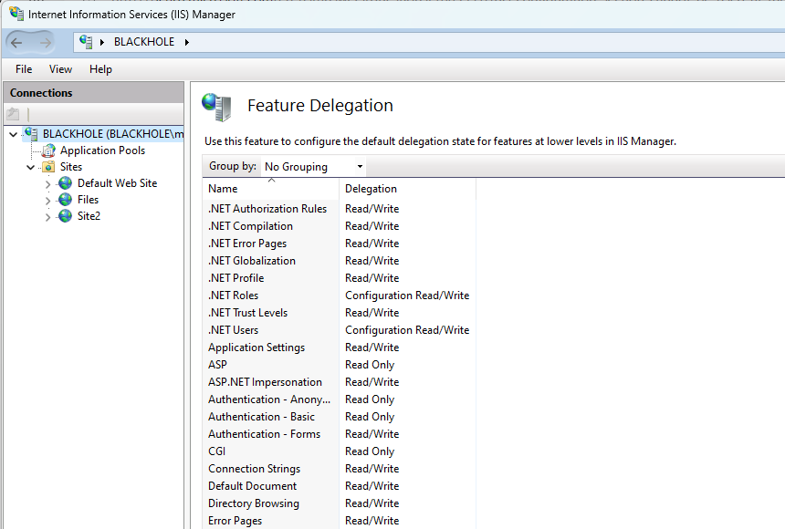Select the Site2 site label

click(x=89, y=216)
